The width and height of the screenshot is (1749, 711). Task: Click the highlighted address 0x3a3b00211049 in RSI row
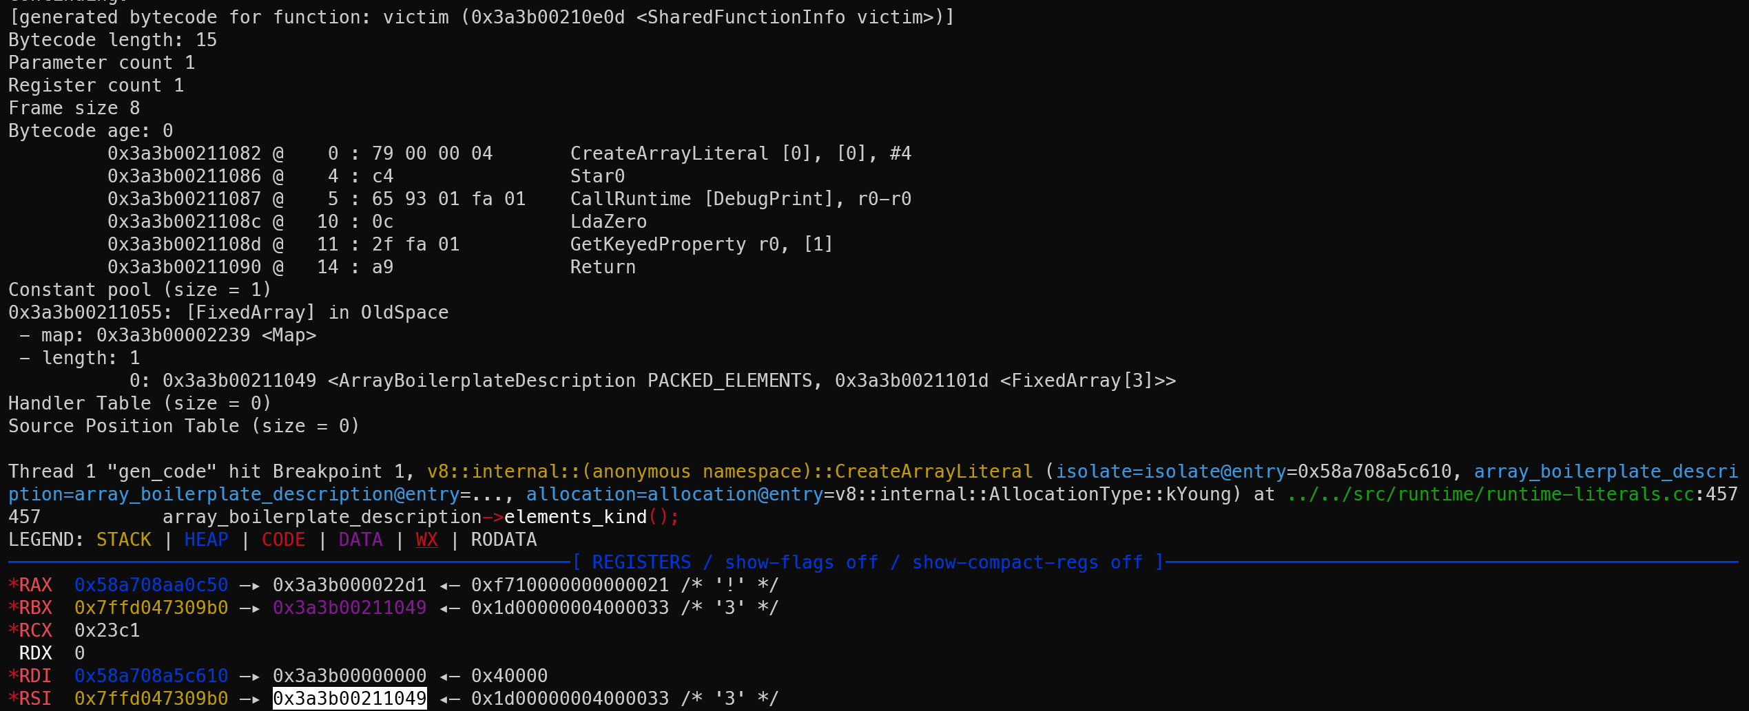350,698
